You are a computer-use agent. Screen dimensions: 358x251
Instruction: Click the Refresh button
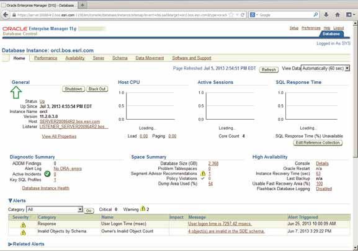[x=269, y=69]
